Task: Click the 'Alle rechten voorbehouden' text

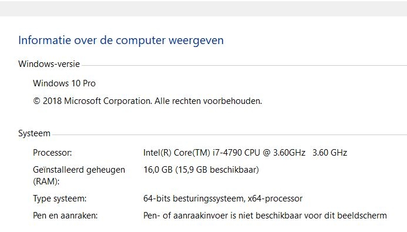Action: coord(208,101)
